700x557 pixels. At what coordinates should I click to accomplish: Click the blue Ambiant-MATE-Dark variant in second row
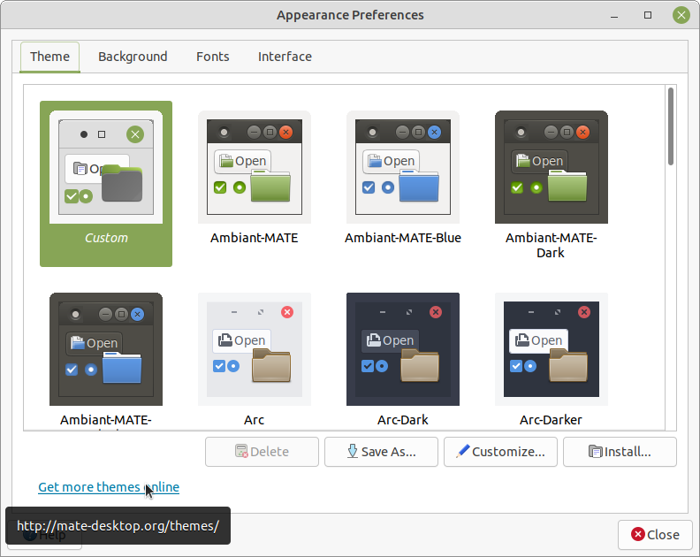(106, 349)
